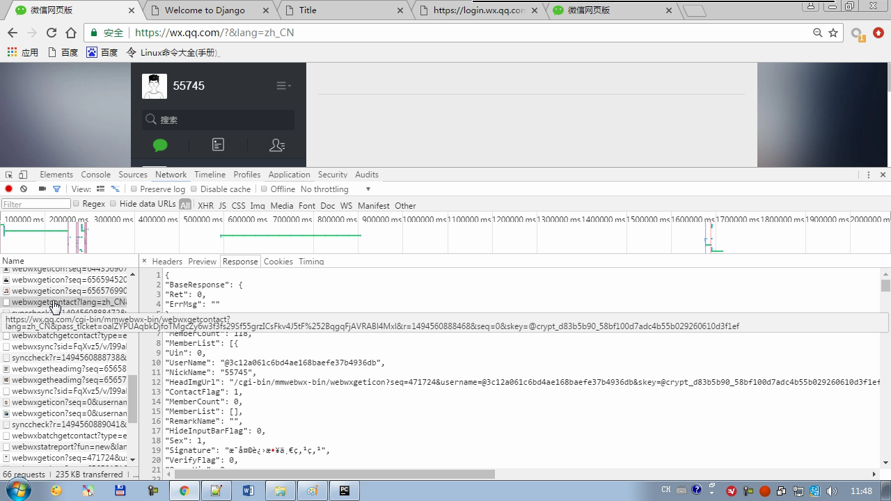Enable Hide data URLs checkbox
This screenshot has height=501, width=891.
point(113,204)
